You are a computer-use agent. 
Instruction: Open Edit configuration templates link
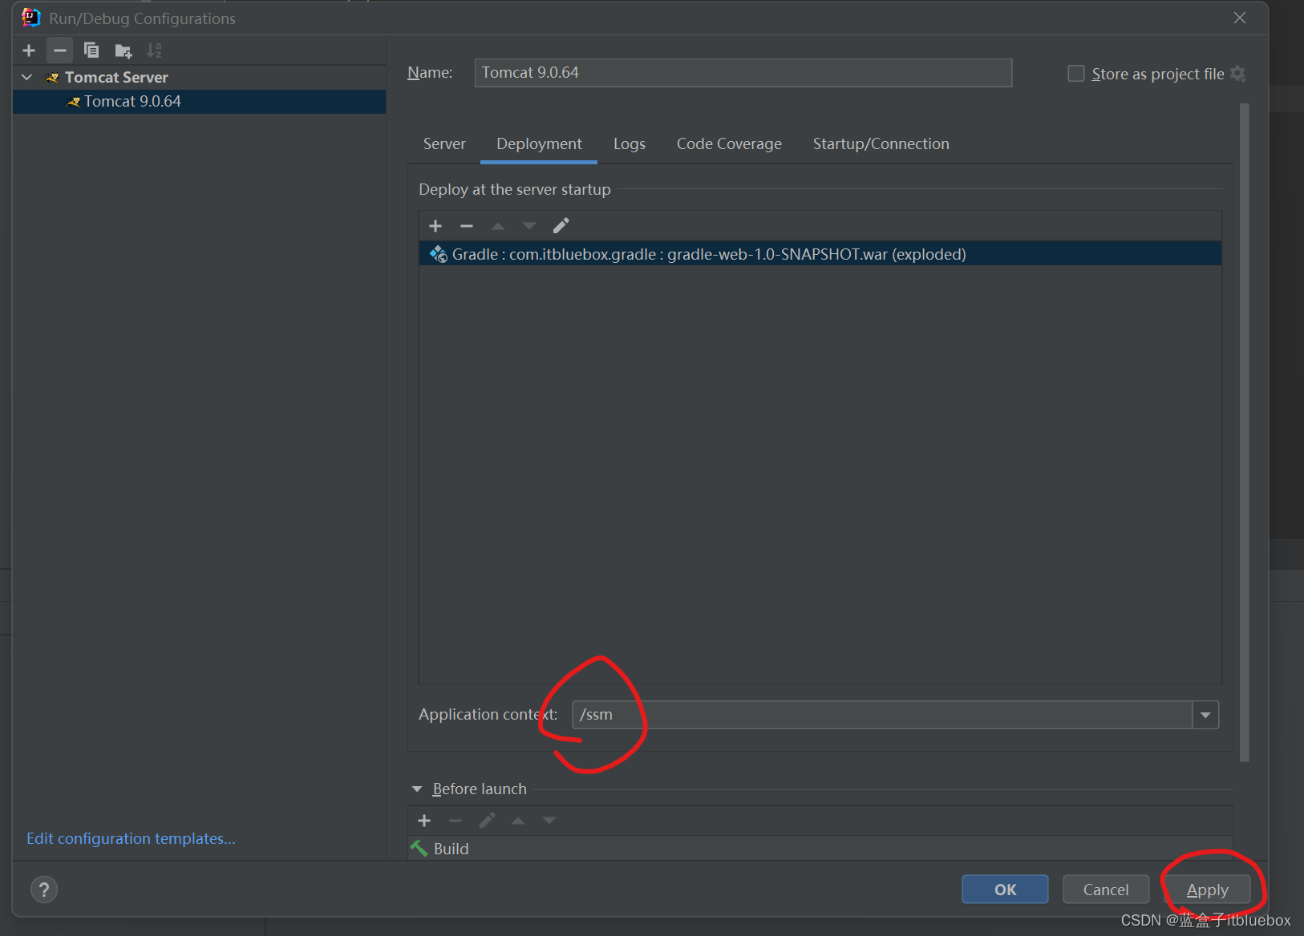click(x=131, y=838)
